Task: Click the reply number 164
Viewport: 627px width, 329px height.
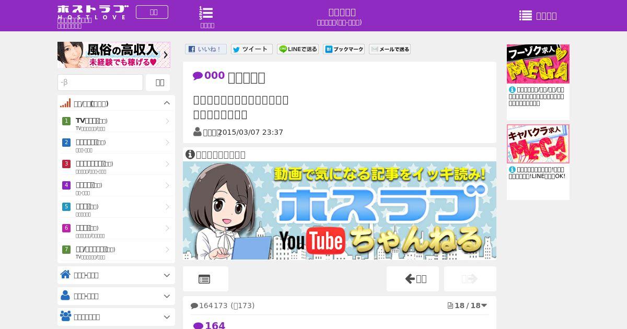Action: tap(215, 325)
